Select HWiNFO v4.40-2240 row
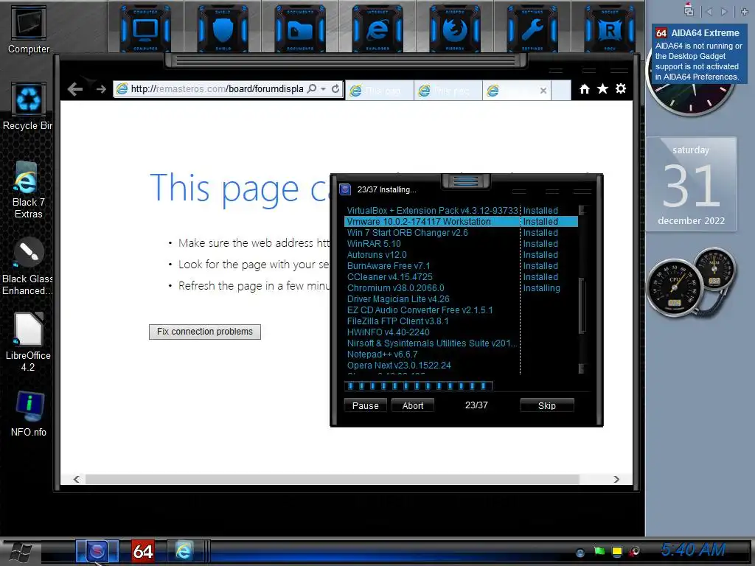 click(461, 332)
